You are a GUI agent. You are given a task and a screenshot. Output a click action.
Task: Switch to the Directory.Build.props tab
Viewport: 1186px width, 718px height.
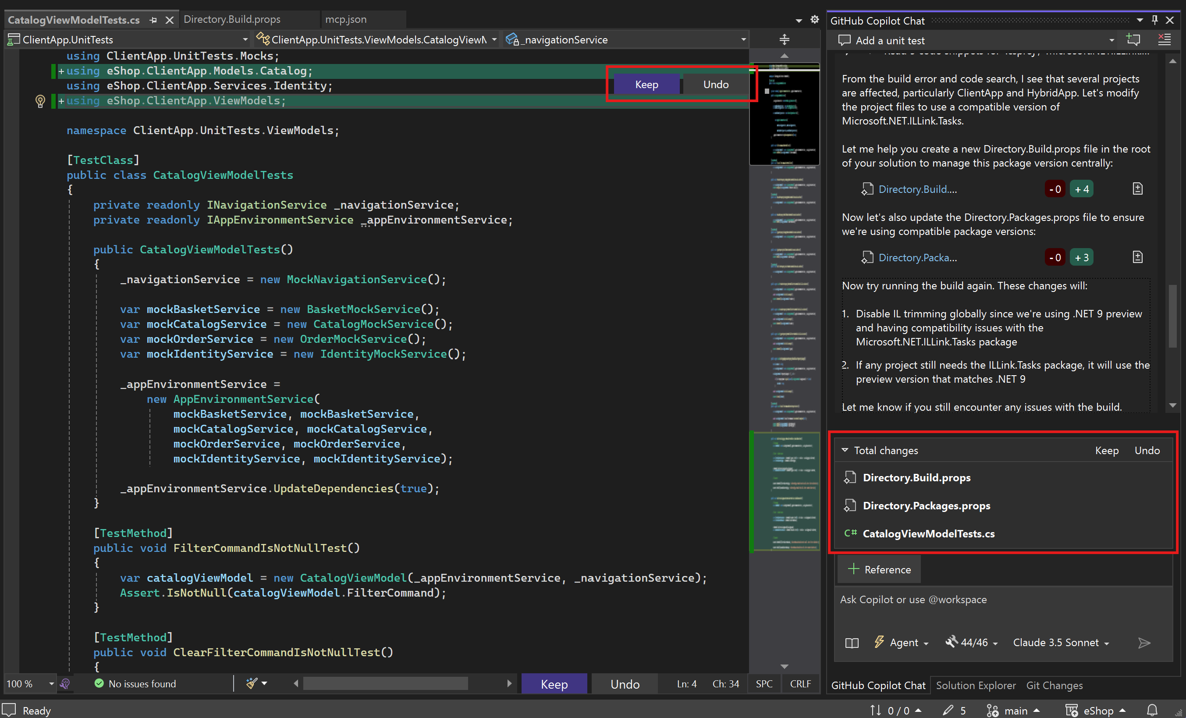click(232, 19)
